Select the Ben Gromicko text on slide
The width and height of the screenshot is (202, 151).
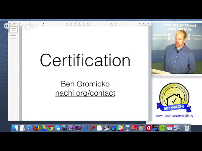85,84
